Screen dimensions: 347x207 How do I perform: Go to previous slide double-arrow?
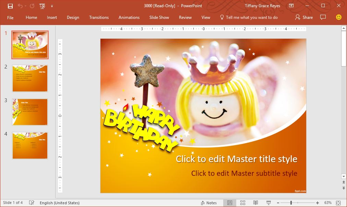click(x=344, y=182)
